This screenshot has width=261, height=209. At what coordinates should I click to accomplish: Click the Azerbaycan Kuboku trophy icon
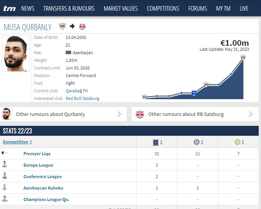pyautogui.click(x=5, y=188)
